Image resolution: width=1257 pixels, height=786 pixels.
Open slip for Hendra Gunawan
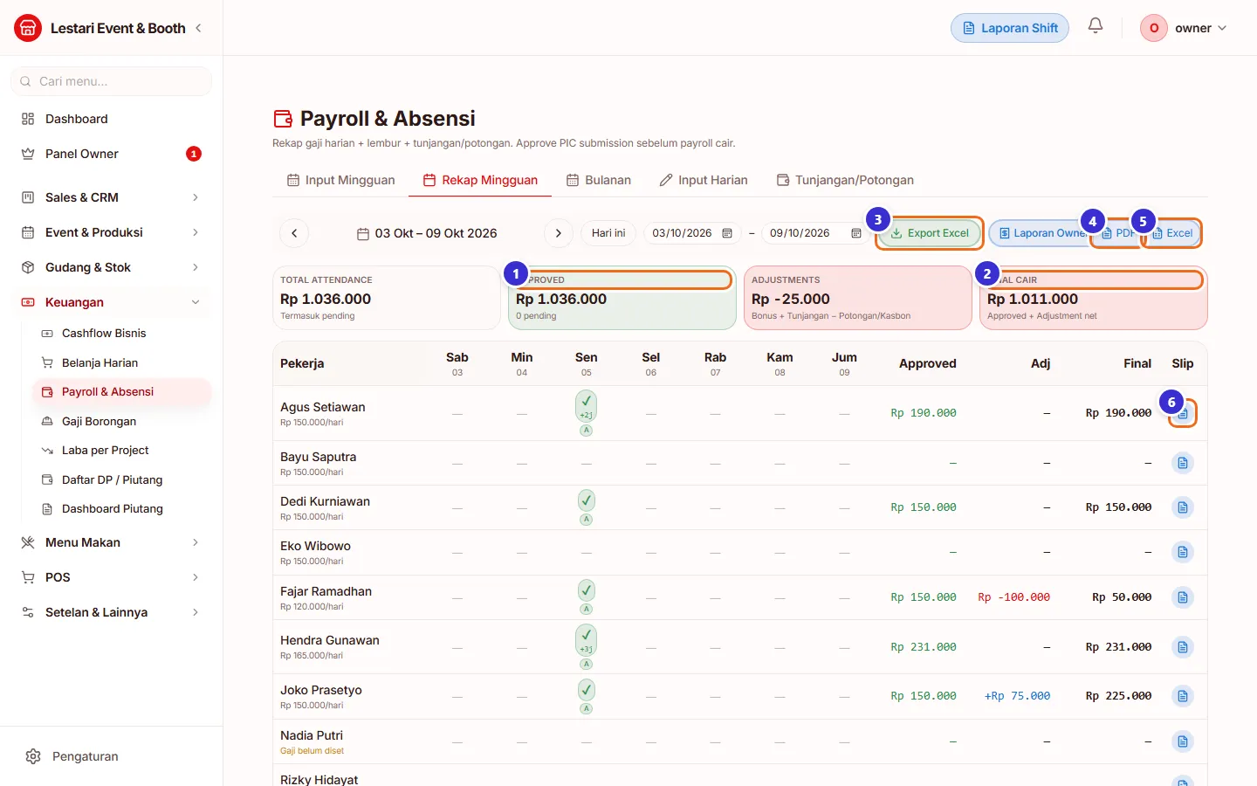[1183, 647]
